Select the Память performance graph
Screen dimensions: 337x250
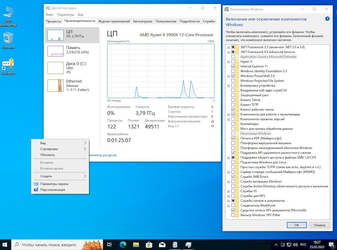tap(55, 51)
